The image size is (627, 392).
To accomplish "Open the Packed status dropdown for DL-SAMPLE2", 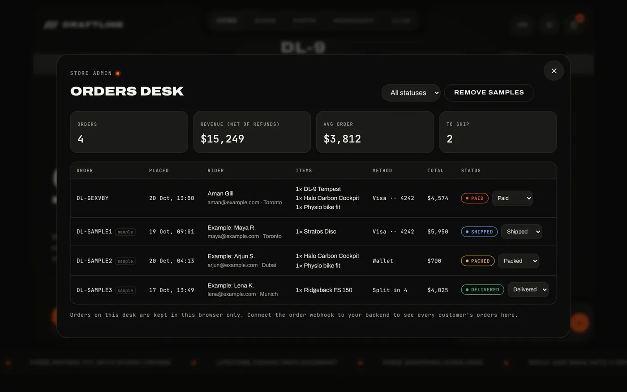I will (518, 261).
